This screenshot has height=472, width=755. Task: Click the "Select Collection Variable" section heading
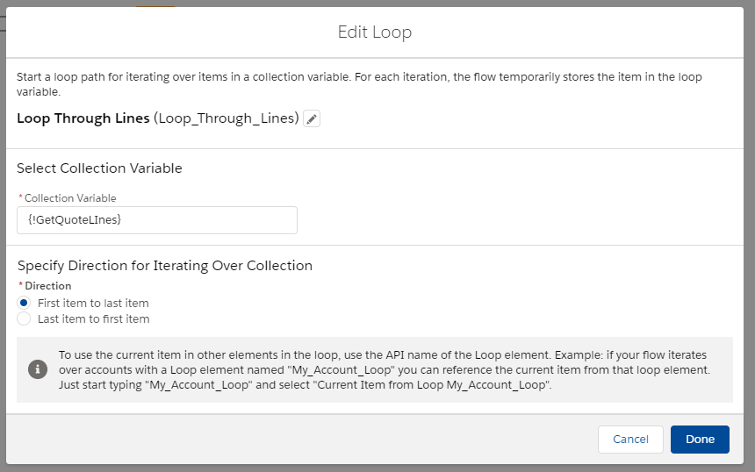[x=99, y=168]
